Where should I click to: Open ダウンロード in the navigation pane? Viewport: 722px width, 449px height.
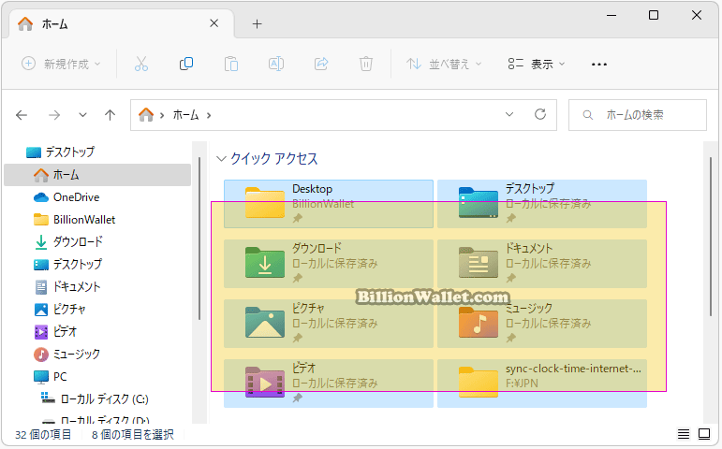coord(68,242)
